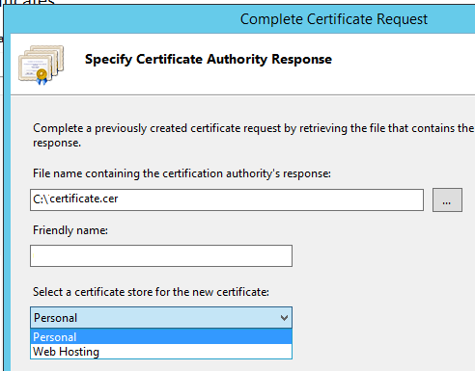Click the Specify Certificate Authority Response heading
Viewport: 475px width, 371px height.
click(x=209, y=60)
